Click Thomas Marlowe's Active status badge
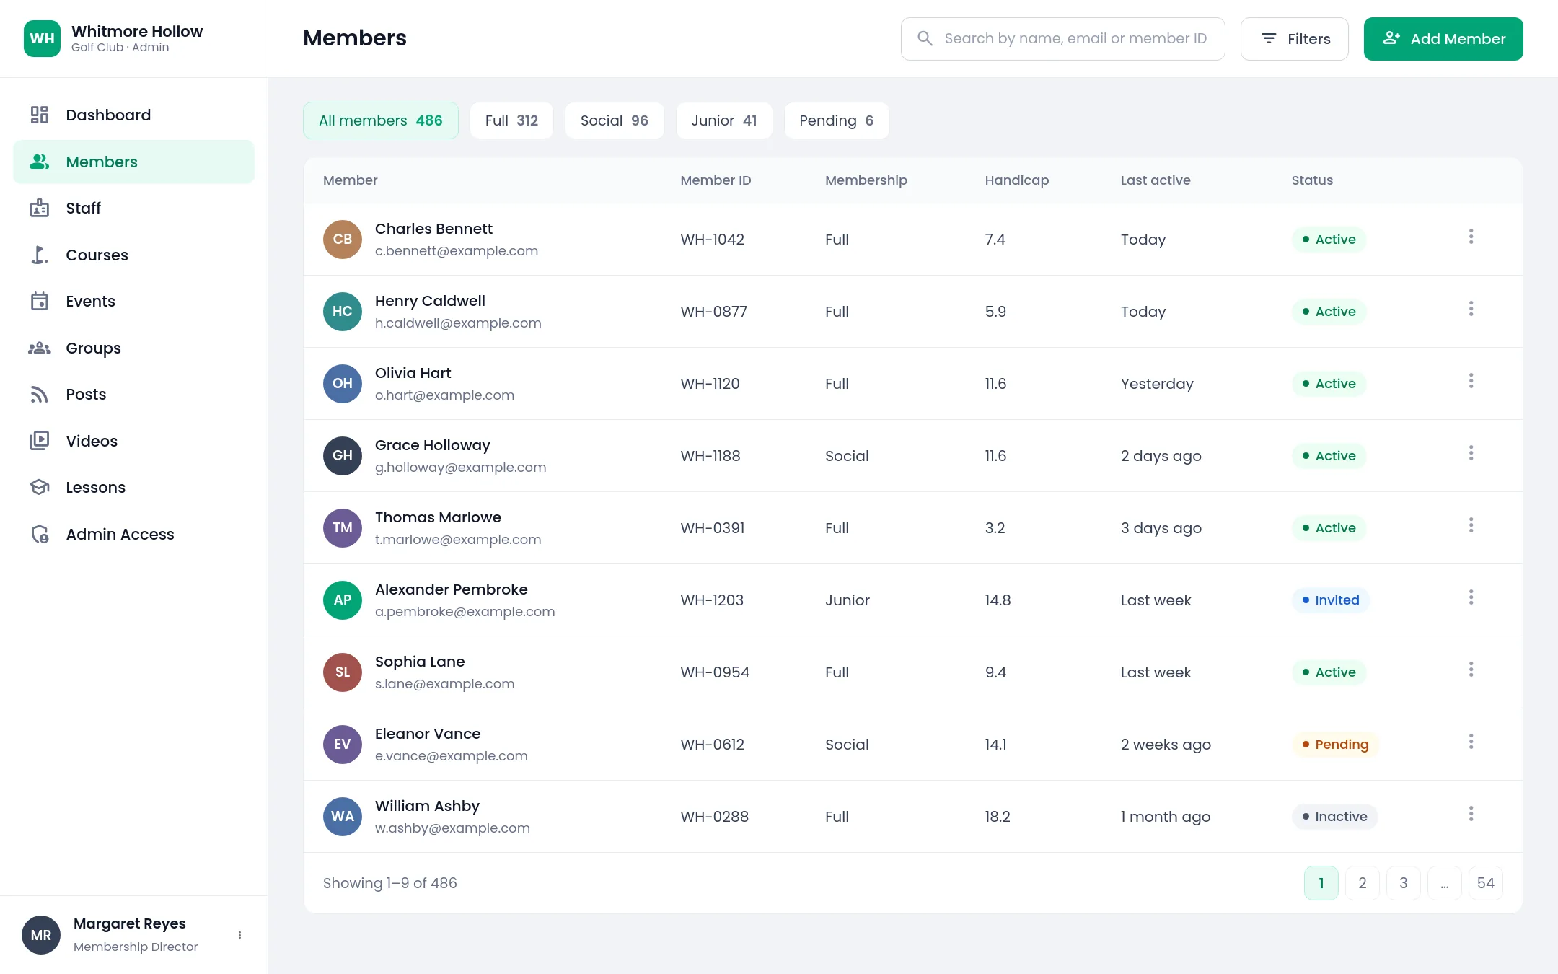The image size is (1558, 974). click(1329, 528)
